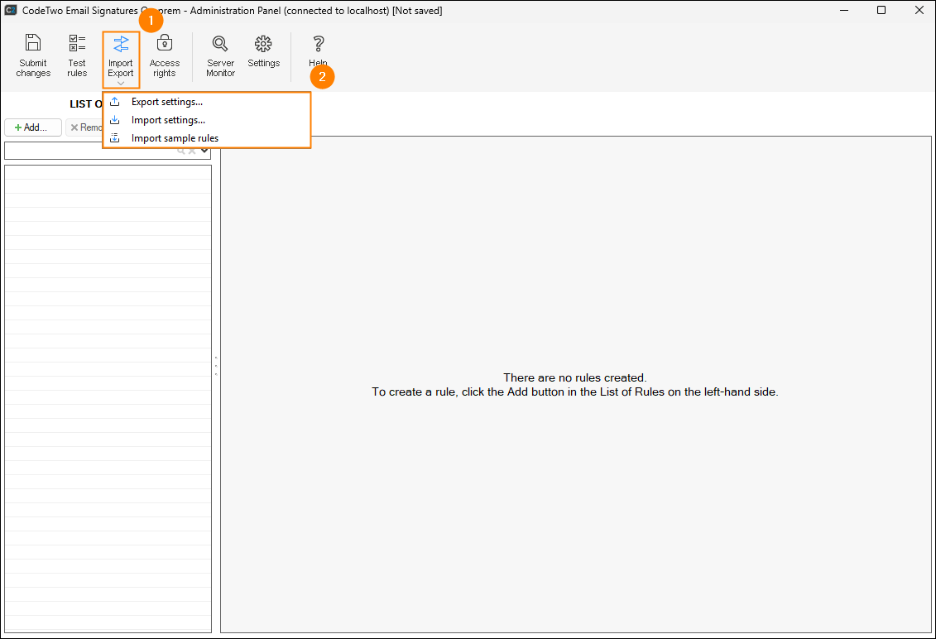The height and width of the screenshot is (639, 936).
Task: Open Access rights padlock icon
Action: tap(164, 44)
